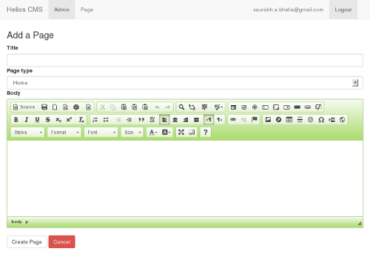Open the Format dropdown
The image size is (370, 271).
pyautogui.click(x=64, y=133)
